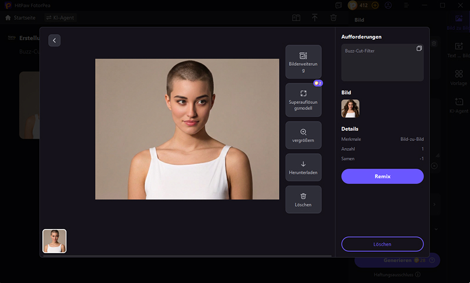Open the Haftungsausschluss disclaimer link
Image resolution: width=470 pixels, height=283 pixels.
(397, 275)
